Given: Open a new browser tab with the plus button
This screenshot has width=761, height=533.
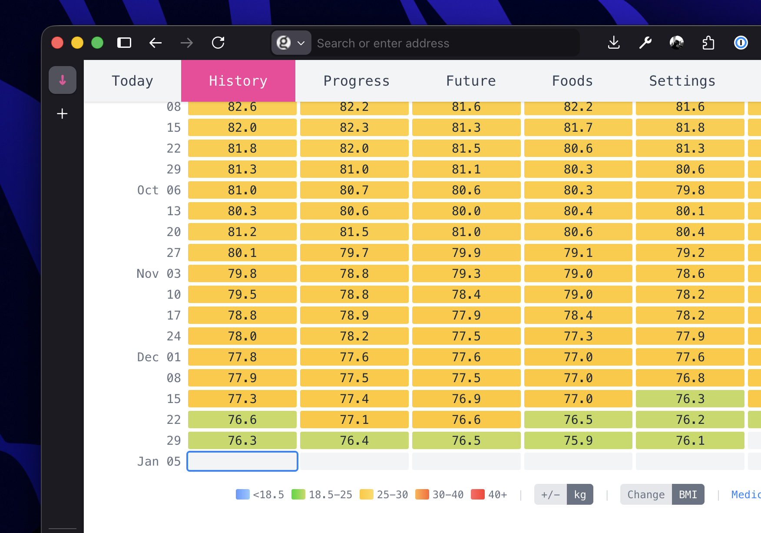Looking at the screenshot, I should coord(62,113).
